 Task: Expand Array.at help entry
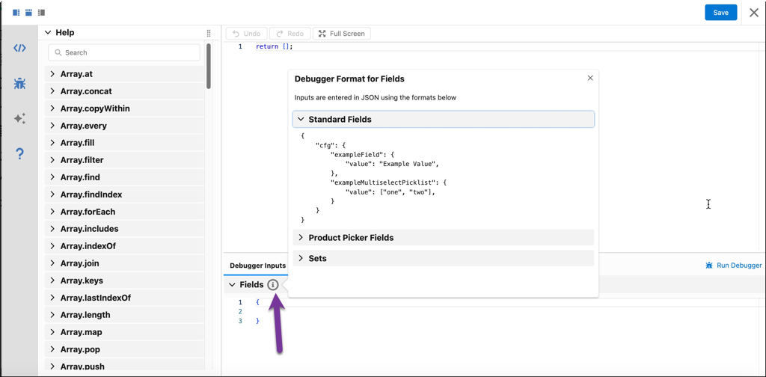124,74
